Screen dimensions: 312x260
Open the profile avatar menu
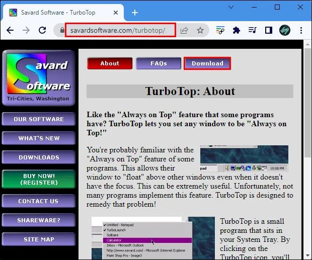pyautogui.click(x=285, y=30)
